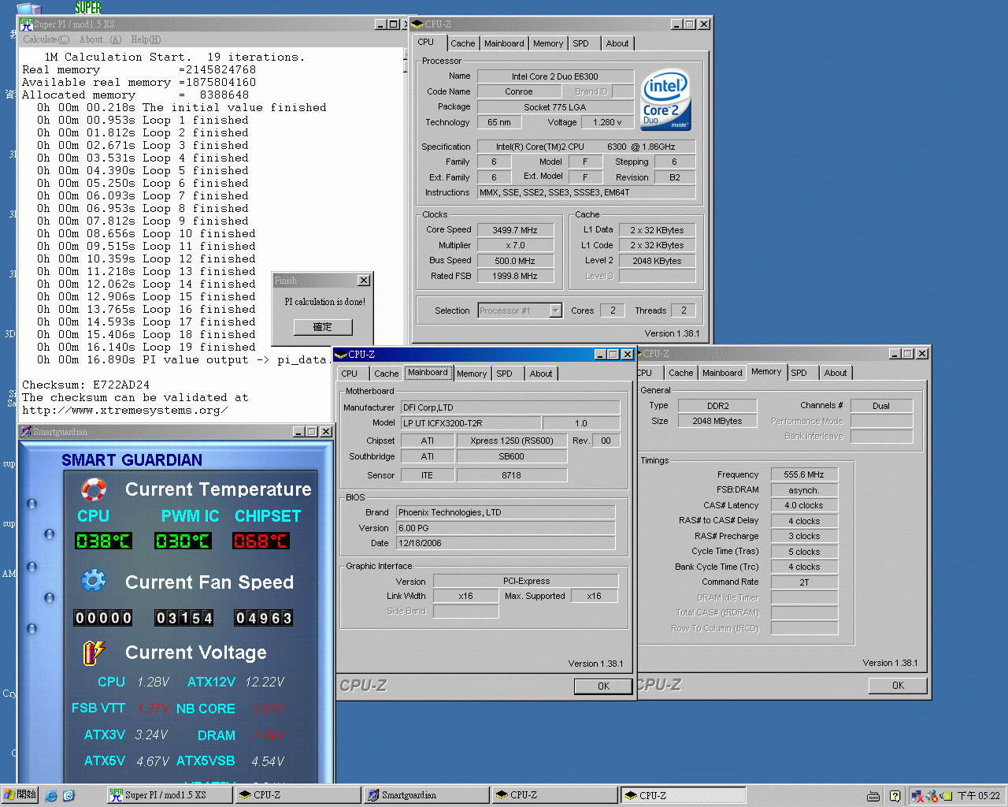Click the battery Current Voltage icon

[94, 652]
